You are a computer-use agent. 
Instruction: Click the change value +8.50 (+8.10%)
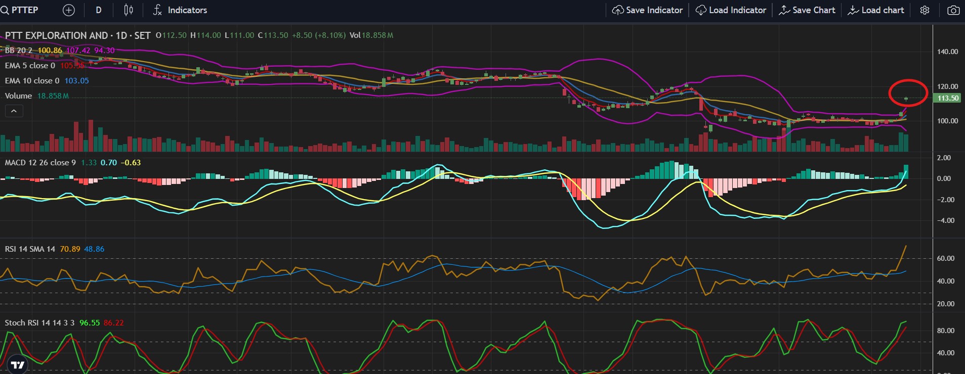(x=319, y=35)
